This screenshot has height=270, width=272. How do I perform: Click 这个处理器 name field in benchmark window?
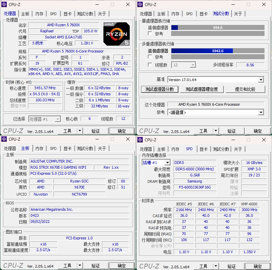(216, 104)
